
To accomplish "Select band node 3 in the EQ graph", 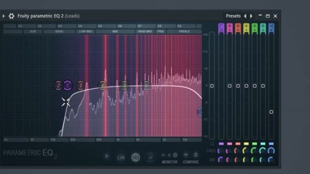I will click(x=80, y=86).
